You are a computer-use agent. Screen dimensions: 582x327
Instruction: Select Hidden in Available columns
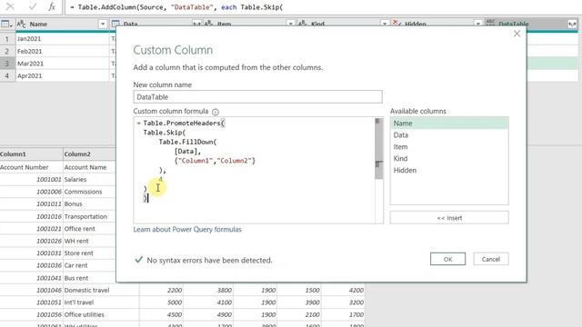point(449,170)
